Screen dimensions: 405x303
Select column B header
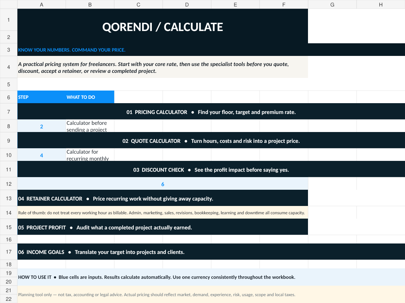click(90, 4)
